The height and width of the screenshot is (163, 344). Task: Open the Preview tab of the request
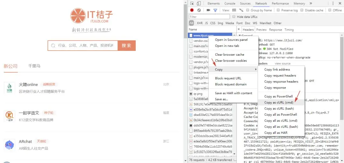pos(261,30)
